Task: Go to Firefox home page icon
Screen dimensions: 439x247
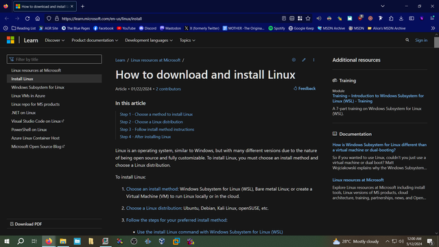Action: pyautogui.click(x=38, y=19)
